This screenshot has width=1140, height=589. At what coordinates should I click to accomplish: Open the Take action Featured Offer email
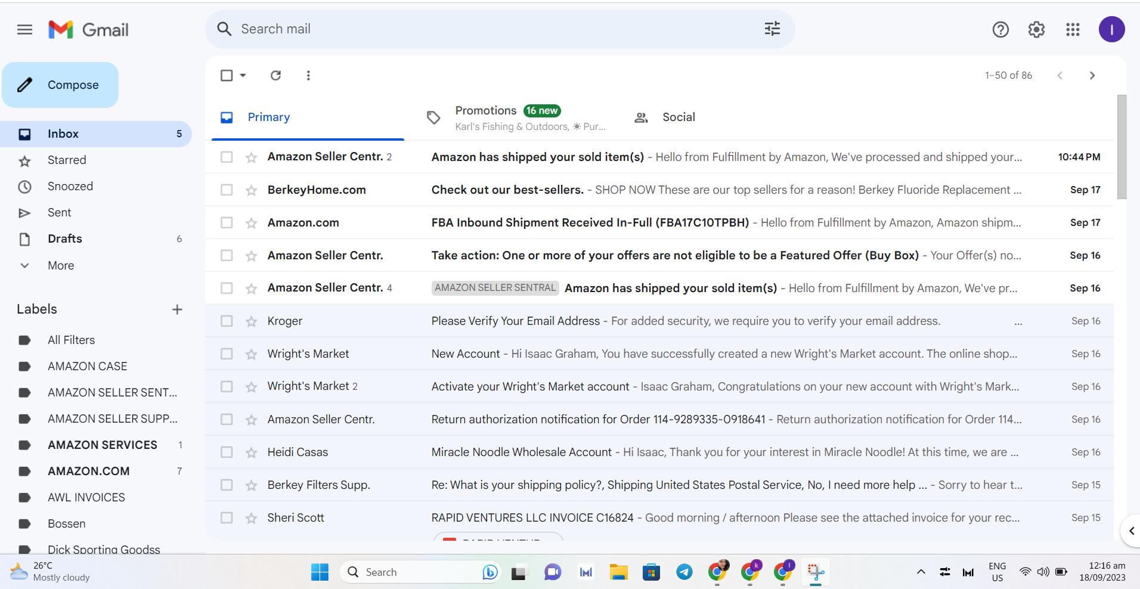(x=659, y=255)
